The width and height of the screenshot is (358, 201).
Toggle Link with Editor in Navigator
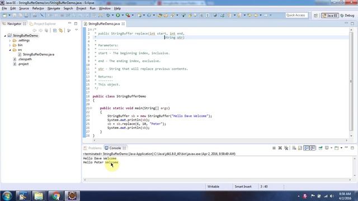61,30
